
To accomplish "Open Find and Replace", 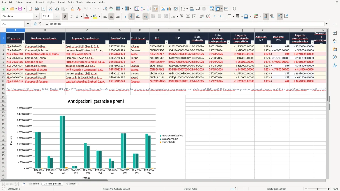I will point(105,9).
